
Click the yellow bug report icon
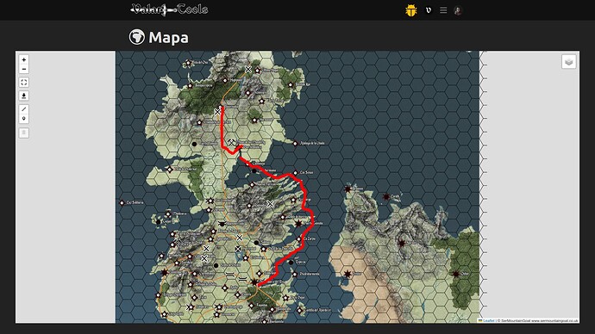click(x=411, y=10)
